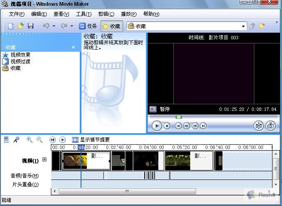This screenshot has width=282, height=206.
Task: Zoom out on the timeline
Action: click(39, 140)
